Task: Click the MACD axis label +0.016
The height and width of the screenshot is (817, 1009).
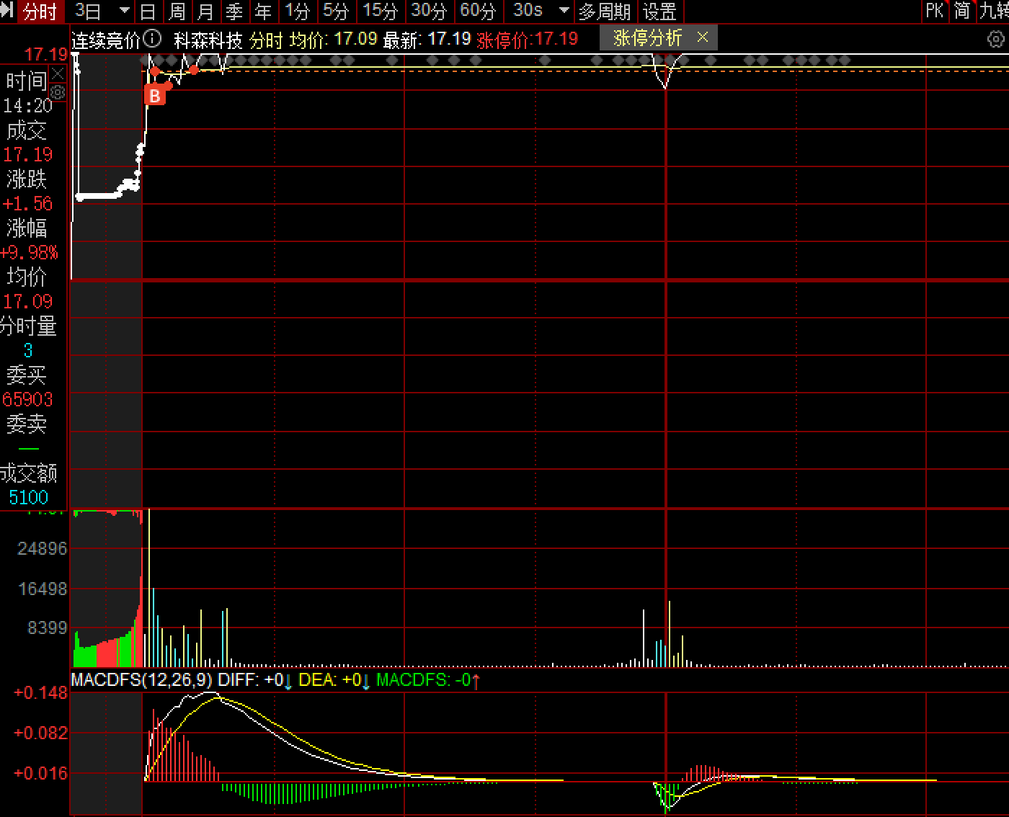Action: click(x=40, y=774)
